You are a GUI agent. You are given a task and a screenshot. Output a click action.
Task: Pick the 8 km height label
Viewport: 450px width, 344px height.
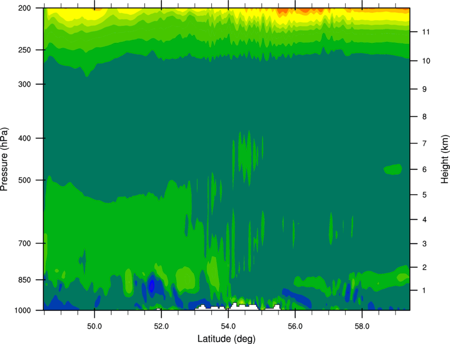425,117
